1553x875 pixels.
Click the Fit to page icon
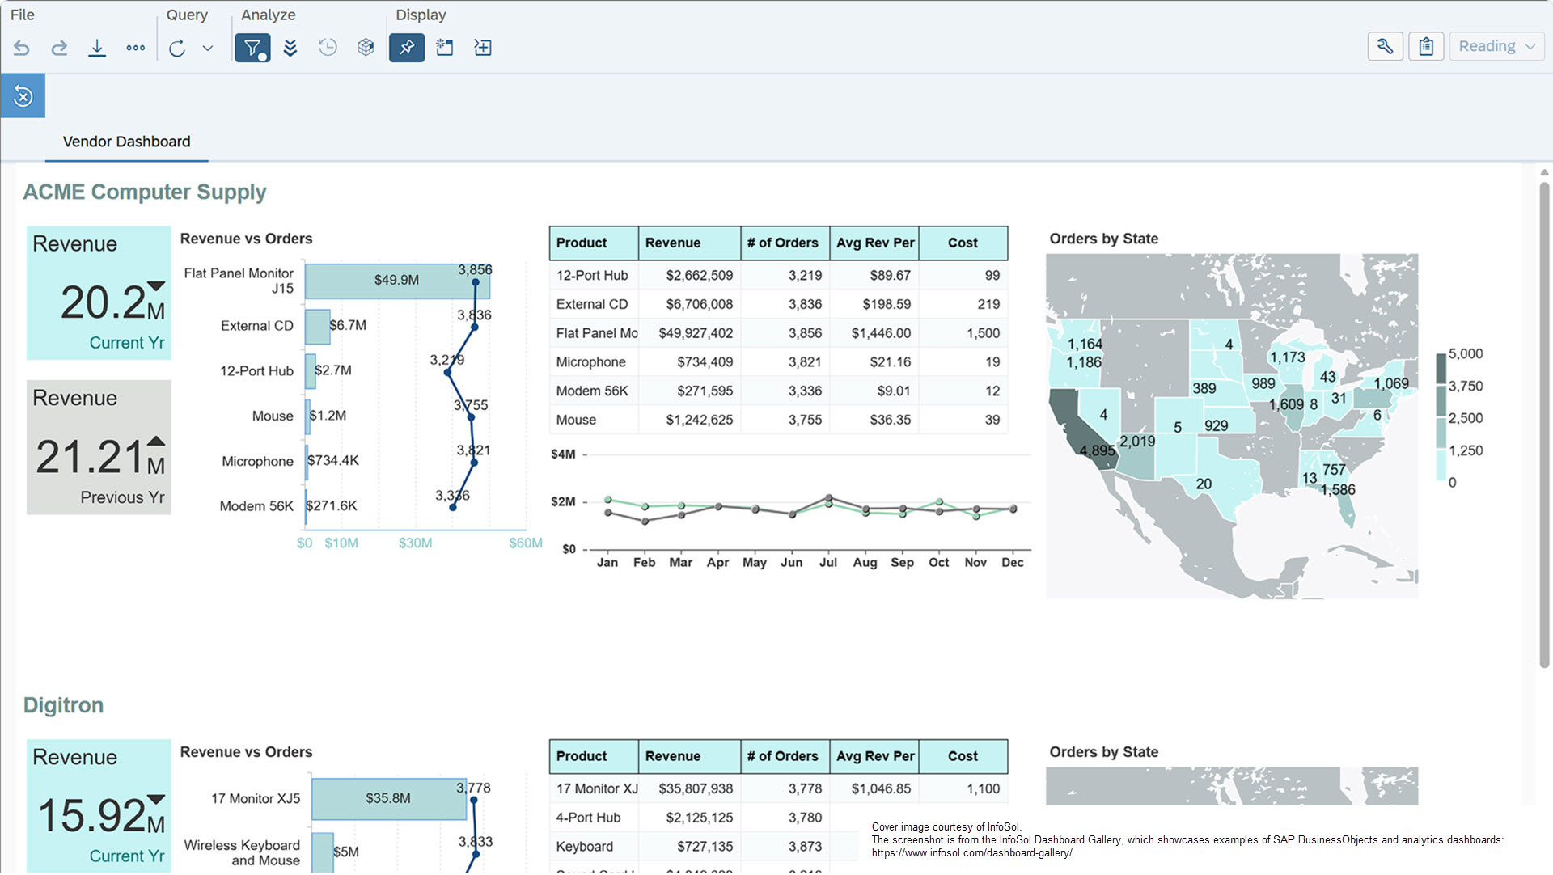(x=483, y=48)
